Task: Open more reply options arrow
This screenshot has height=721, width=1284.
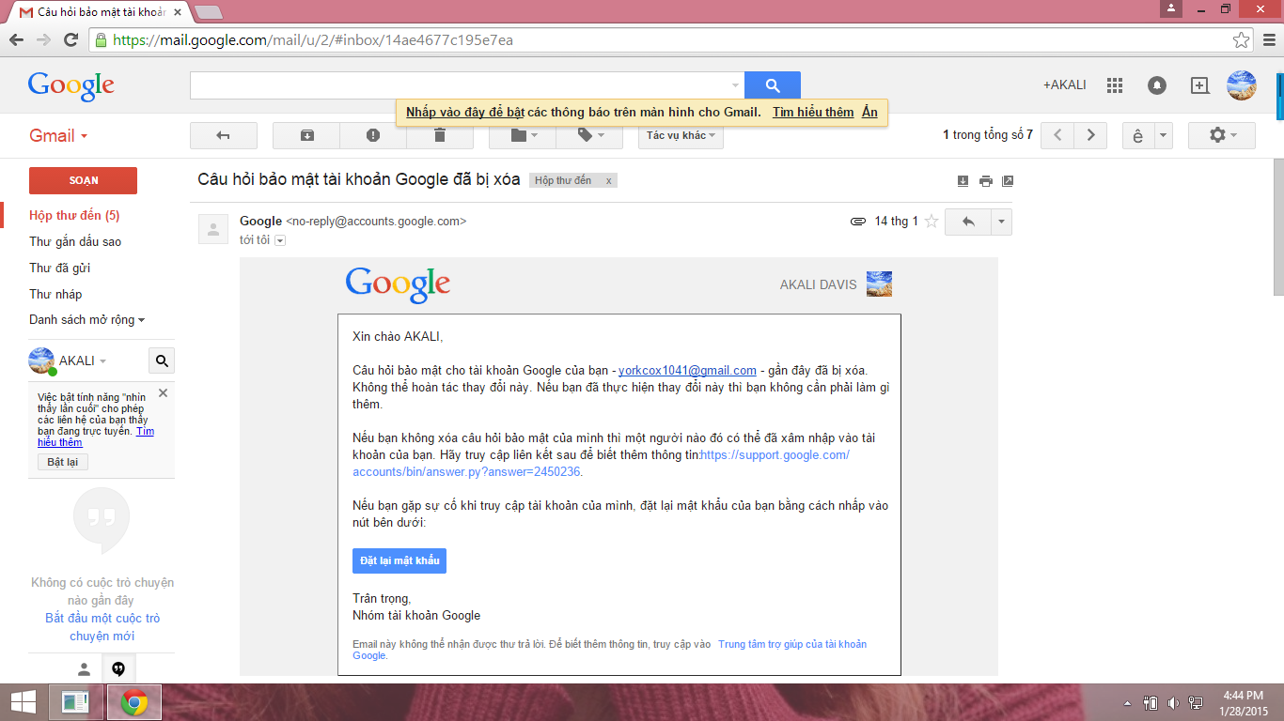Action: click(1001, 222)
